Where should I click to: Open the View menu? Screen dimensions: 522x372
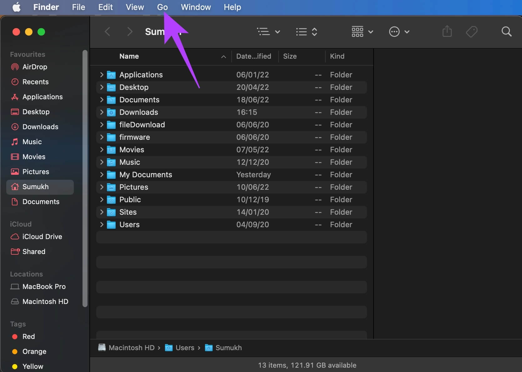pos(135,7)
